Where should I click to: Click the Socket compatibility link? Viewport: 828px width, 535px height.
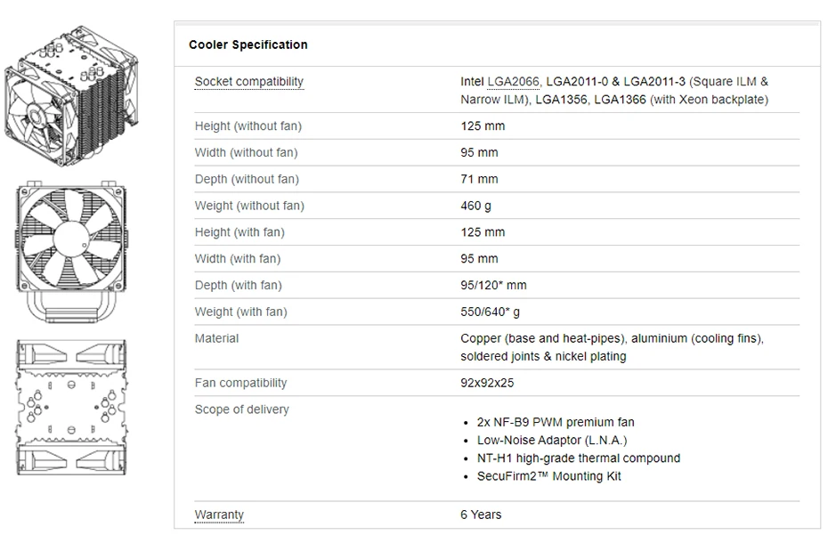click(x=248, y=82)
